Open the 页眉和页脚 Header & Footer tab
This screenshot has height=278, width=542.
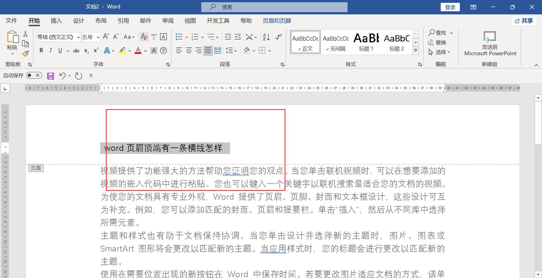point(277,21)
